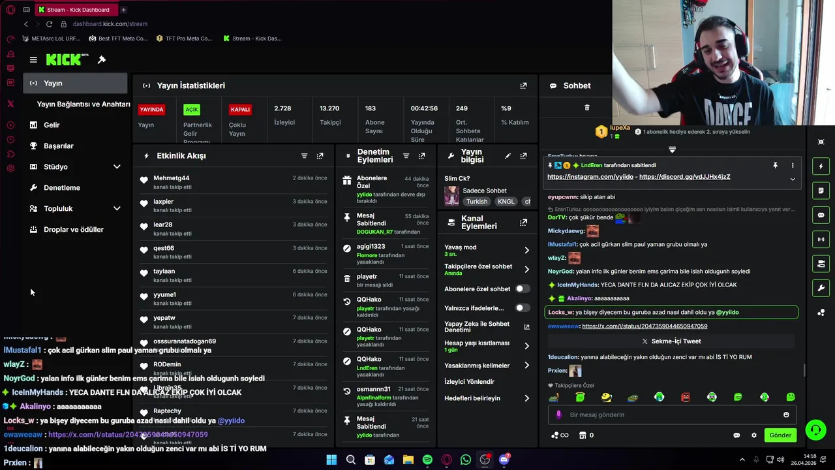Open Spotify from the taskbar
Image resolution: width=835 pixels, height=470 pixels.
427,460
